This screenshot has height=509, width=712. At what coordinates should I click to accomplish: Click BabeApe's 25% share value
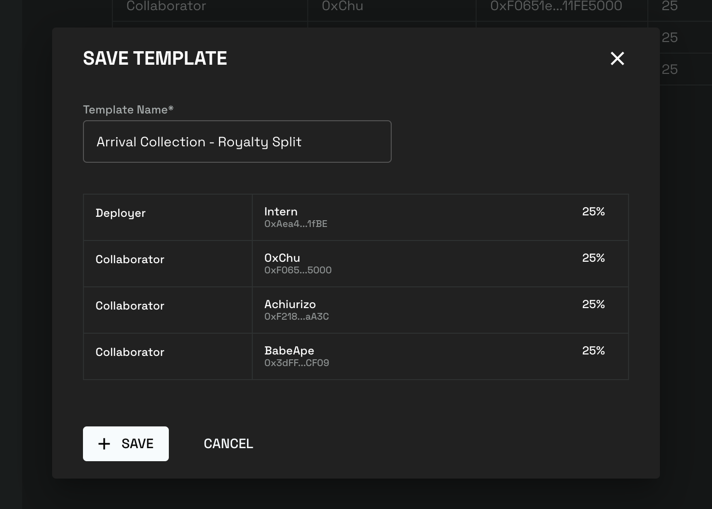point(593,351)
